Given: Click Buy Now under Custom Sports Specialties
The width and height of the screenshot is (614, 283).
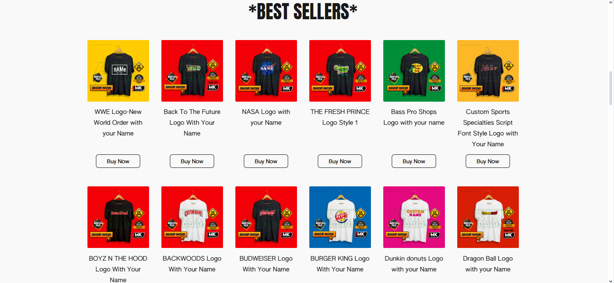Looking at the screenshot, I should (488, 161).
